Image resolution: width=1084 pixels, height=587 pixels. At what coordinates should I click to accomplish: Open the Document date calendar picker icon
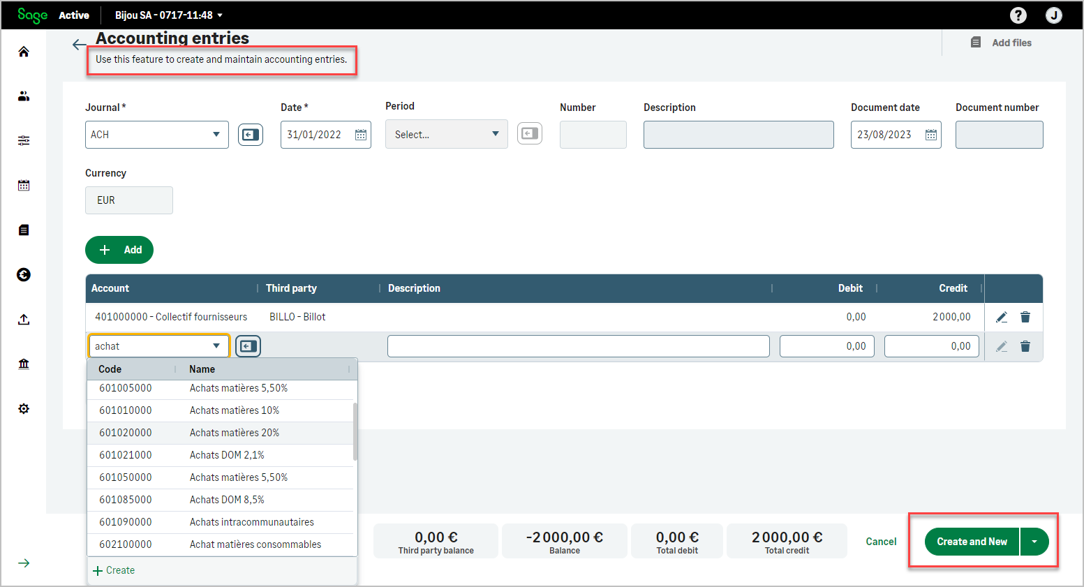(x=931, y=135)
